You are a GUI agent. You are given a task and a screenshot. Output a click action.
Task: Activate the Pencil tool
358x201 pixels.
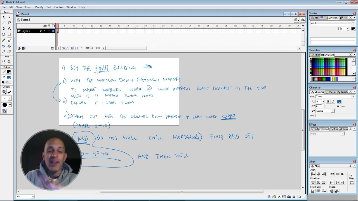(x=4, y=40)
